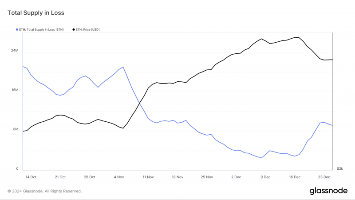Click the Glassnode copyright notice text
Viewport: 355px width, 200px height.
point(45,191)
